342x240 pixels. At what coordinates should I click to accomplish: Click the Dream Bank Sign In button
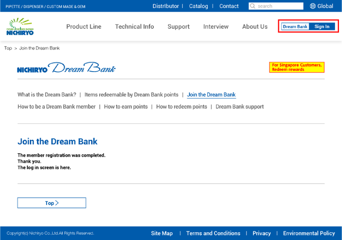point(308,26)
